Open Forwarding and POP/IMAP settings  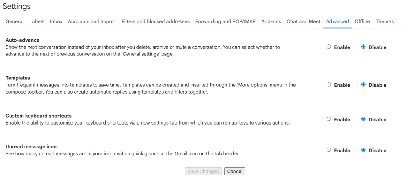pyautogui.click(x=225, y=21)
